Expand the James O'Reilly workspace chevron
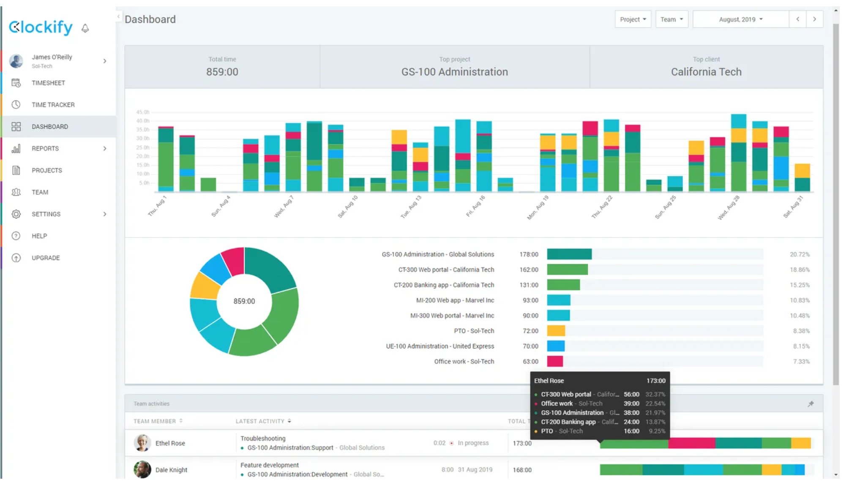Image resolution: width=849 pixels, height=488 pixels. [105, 61]
